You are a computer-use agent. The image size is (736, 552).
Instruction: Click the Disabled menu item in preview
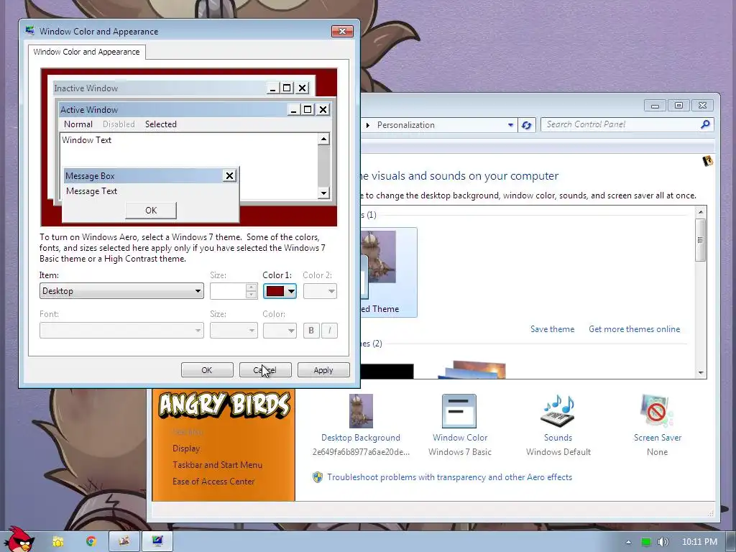119,124
